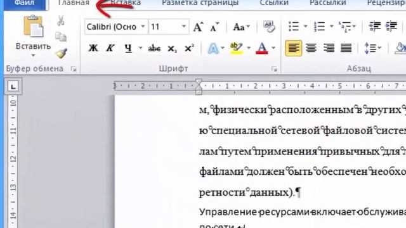406x228 pixels.
Task: Open the Буфер обмена dialog launcher
Action: (74, 69)
